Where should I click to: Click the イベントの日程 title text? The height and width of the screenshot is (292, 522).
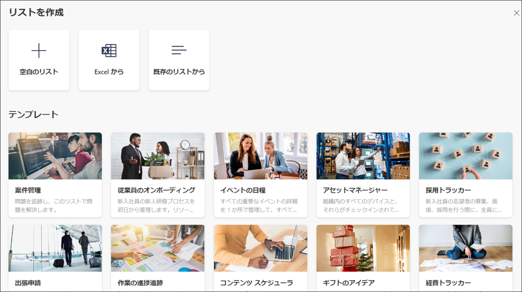click(243, 190)
